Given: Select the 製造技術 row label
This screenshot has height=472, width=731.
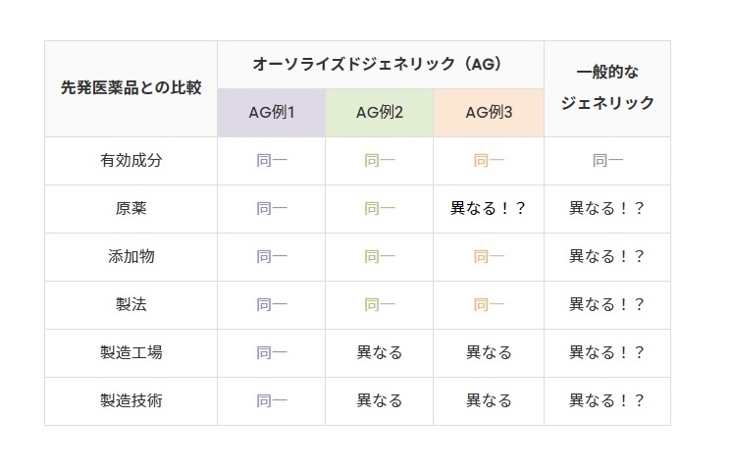Looking at the screenshot, I should point(131,400).
